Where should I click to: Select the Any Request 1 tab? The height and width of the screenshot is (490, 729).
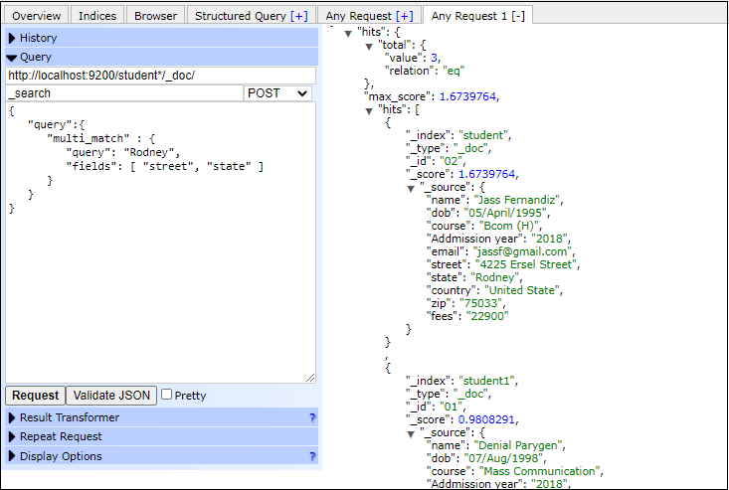pyautogui.click(x=478, y=15)
